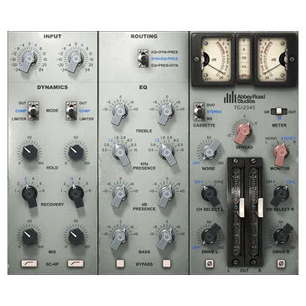Click the red SPREAD knob
The height and width of the screenshot is (306, 306).
click(x=244, y=132)
